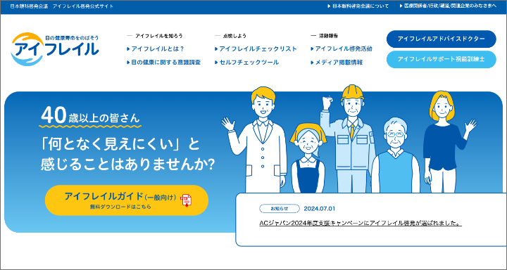This screenshot has height=270, width=507.
Task: Click アイフレイルアドバイスドクター button
Action: tap(442, 39)
